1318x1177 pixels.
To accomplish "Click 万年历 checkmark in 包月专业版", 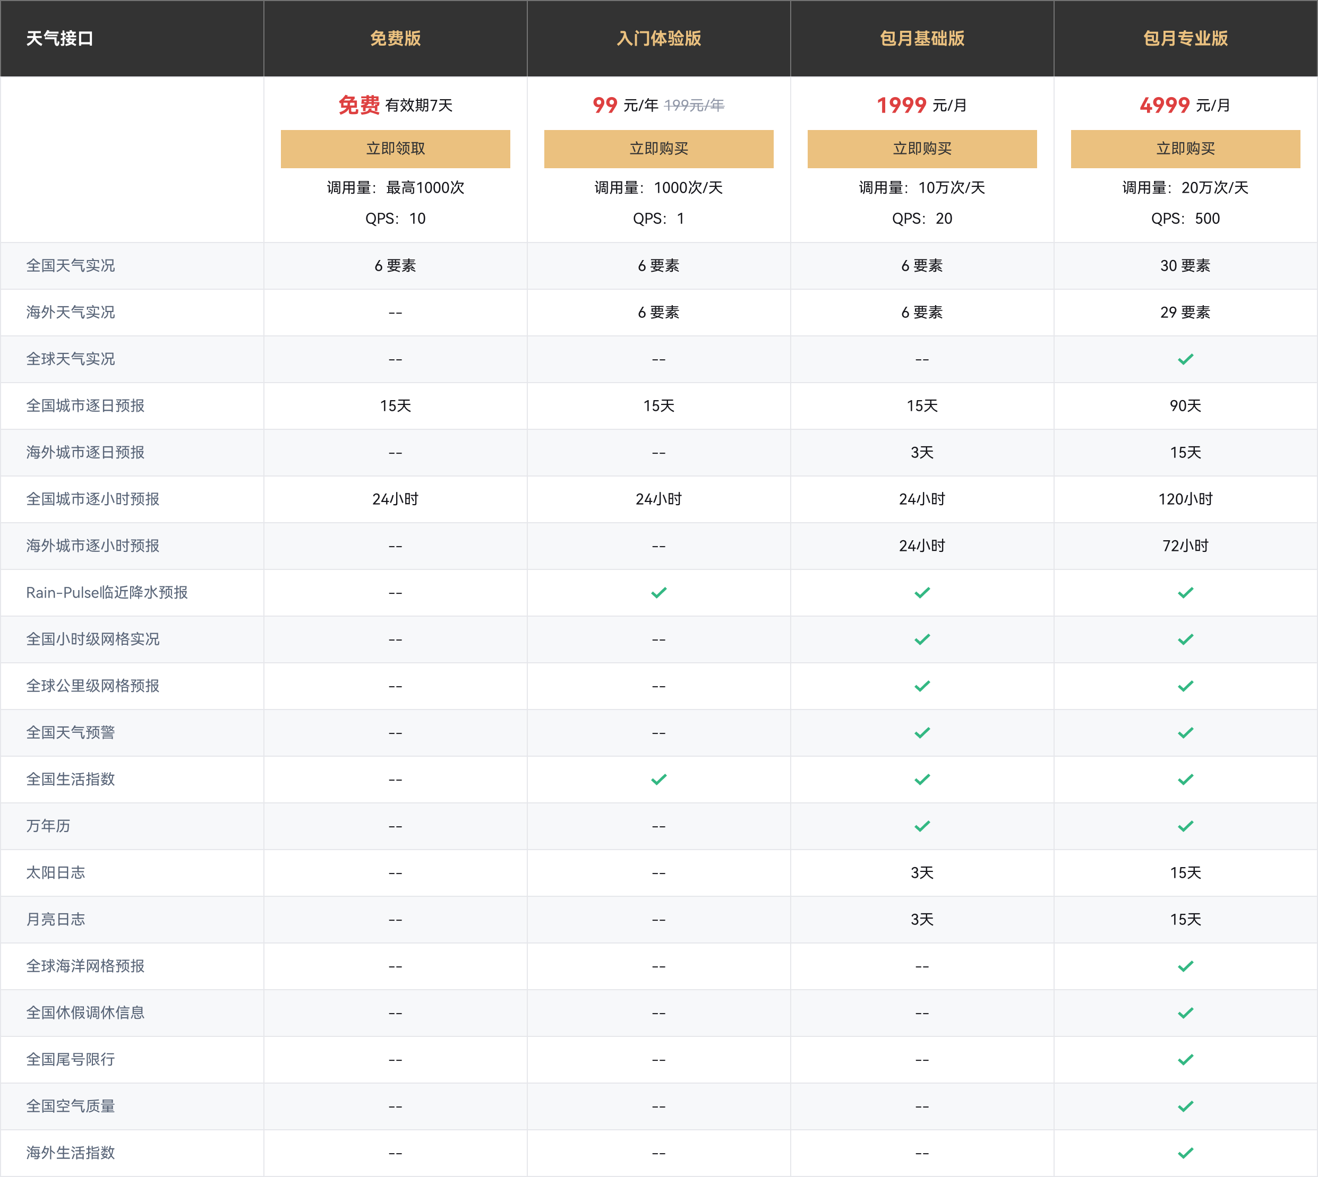I will click(1185, 826).
